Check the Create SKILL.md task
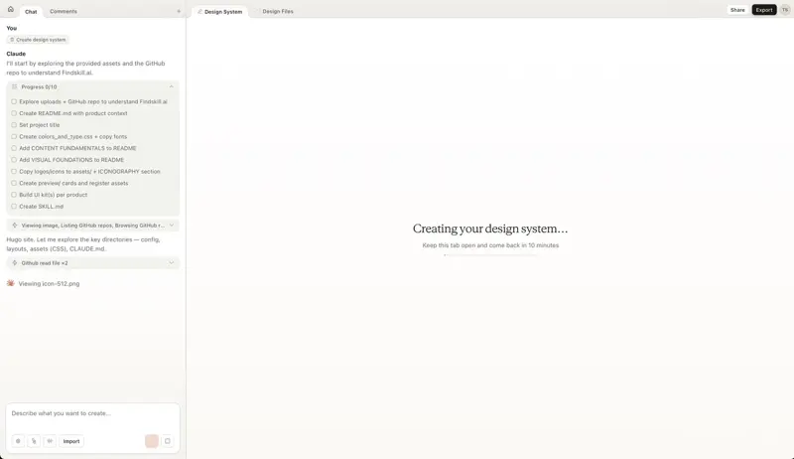The width and height of the screenshot is (794, 459). (x=14, y=207)
